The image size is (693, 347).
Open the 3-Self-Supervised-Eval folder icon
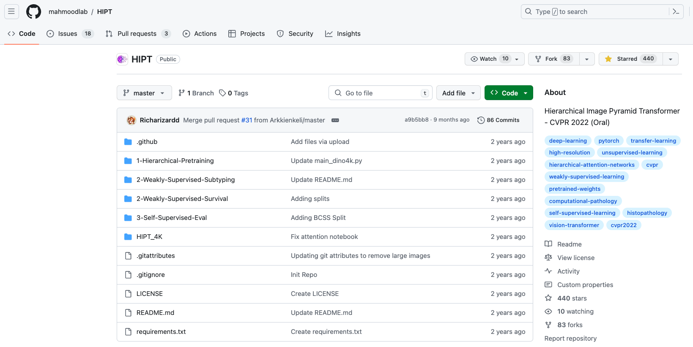(128, 218)
